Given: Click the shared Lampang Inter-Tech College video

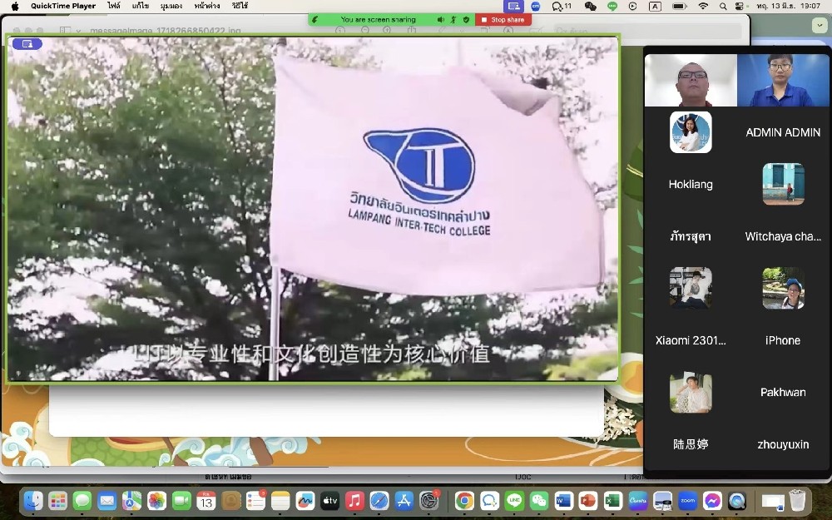Looking at the screenshot, I should 313,209.
